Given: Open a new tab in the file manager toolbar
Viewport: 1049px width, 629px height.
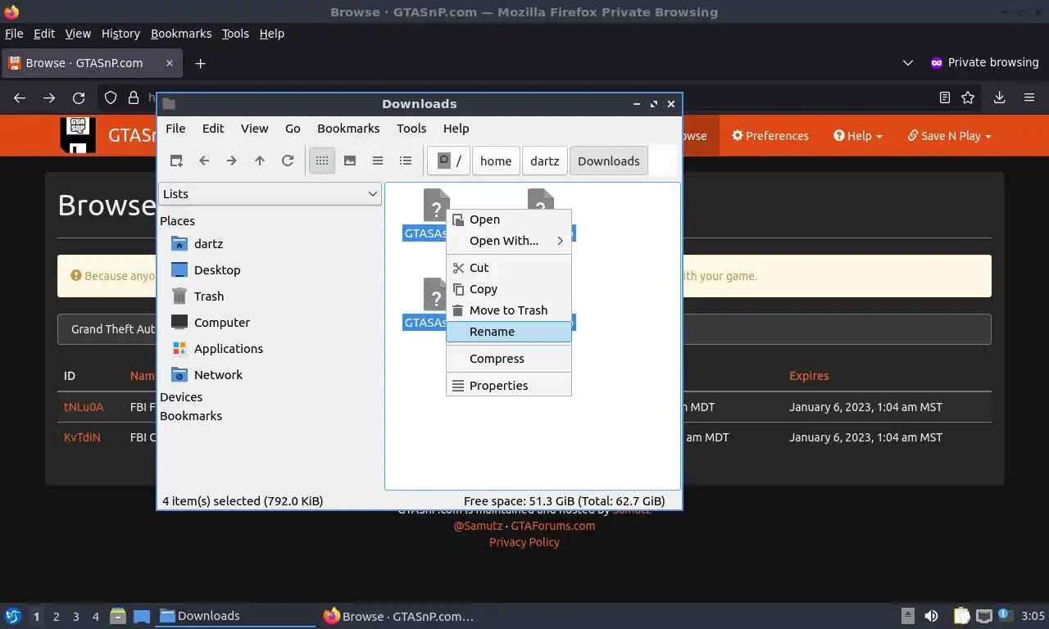Looking at the screenshot, I should point(176,161).
